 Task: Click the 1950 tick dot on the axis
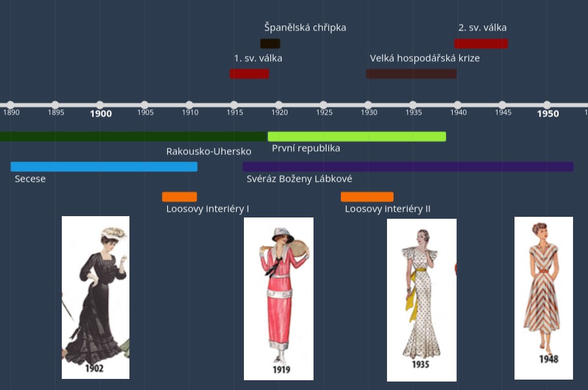pyautogui.click(x=547, y=105)
